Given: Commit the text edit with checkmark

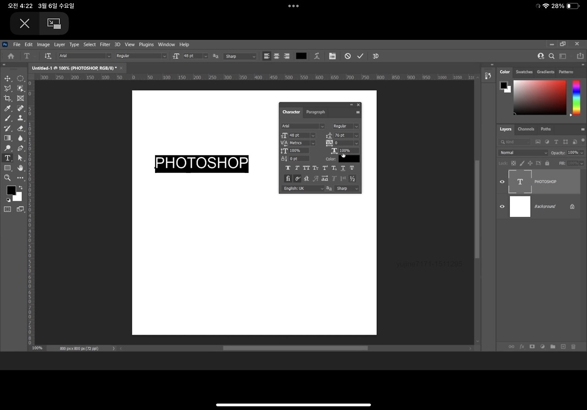Looking at the screenshot, I should (360, 56).
